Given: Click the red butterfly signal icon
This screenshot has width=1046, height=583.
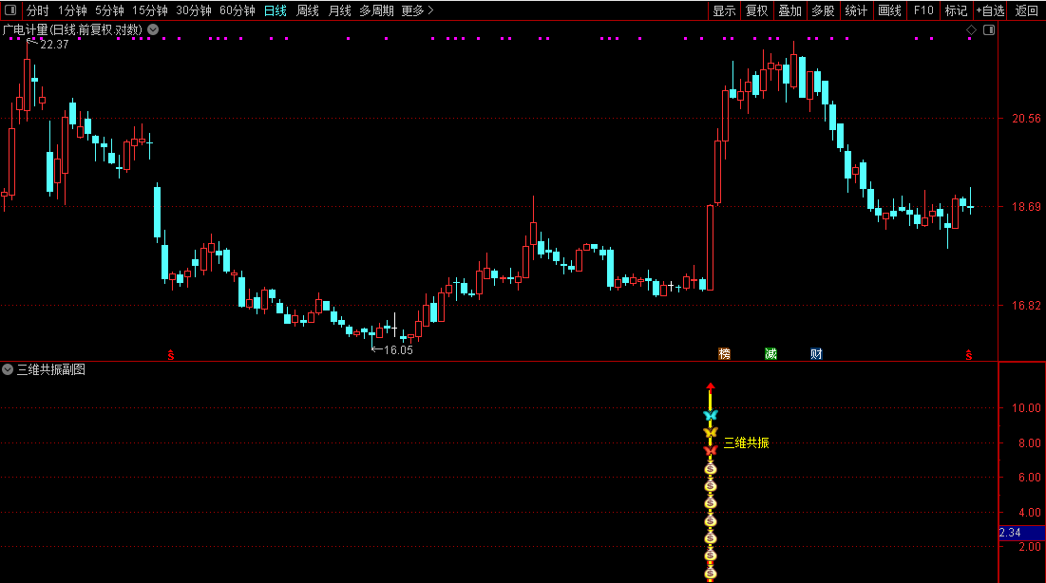Looking at the screenshot, I should pyautogui.click(x=711, y=450).
